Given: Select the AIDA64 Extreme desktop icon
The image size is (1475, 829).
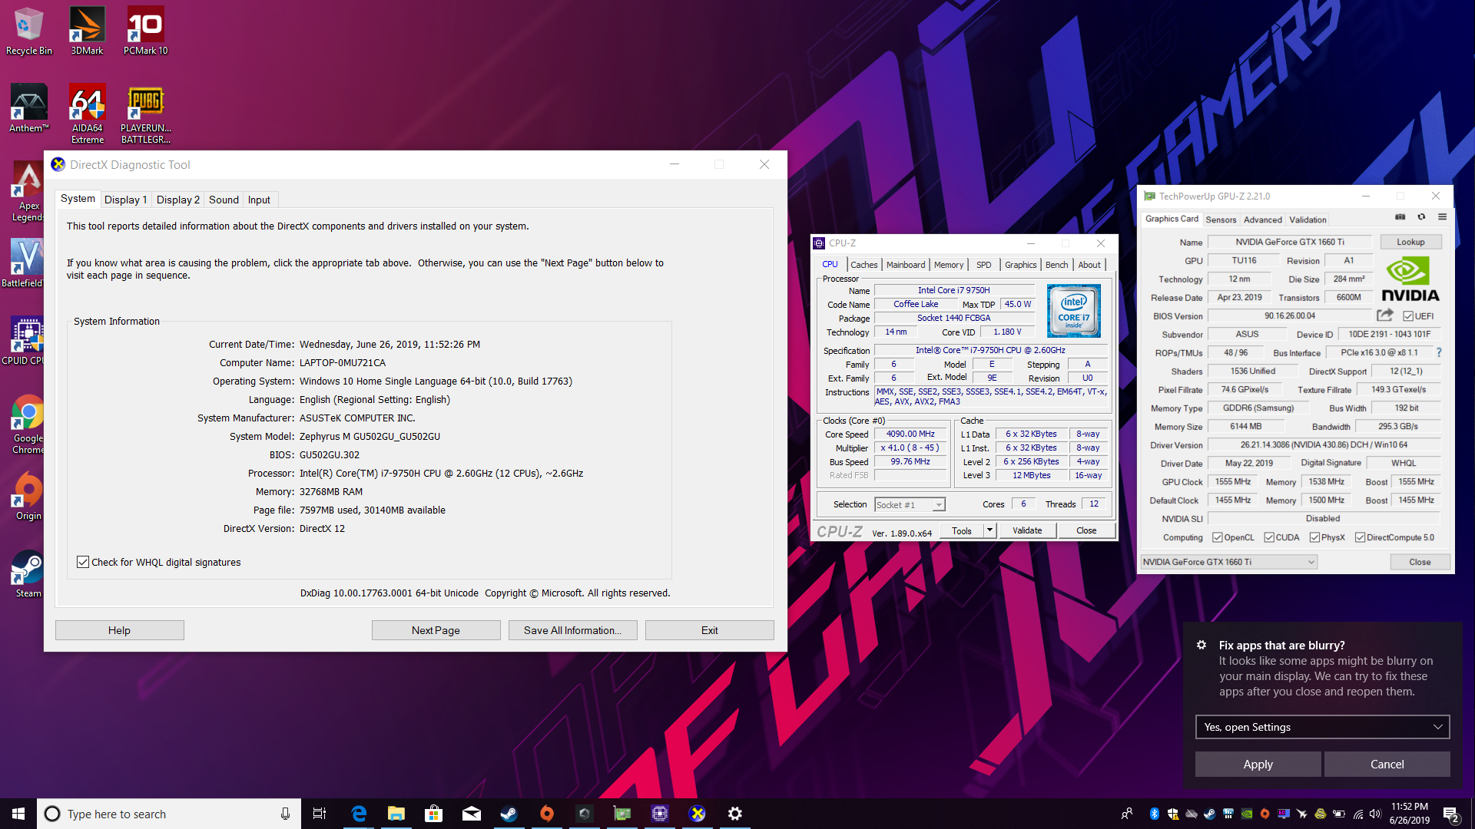Looking at the screenshot, I should pos(87,114).
